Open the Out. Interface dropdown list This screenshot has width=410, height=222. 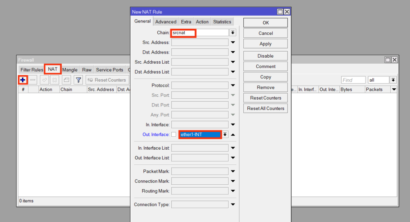[x=225, y=135]
